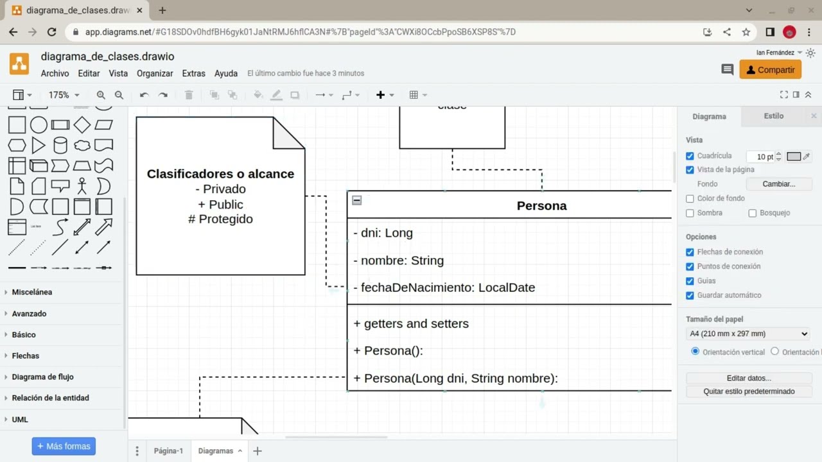Click the shadow toolbar icon
The height and width of the screenshot is (462, 822).
click(x=295, y=95)
